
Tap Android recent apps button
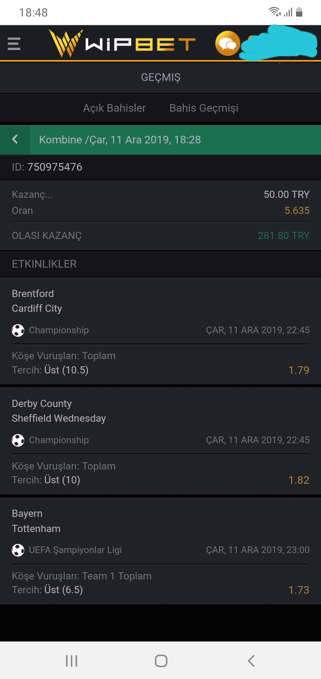71,661
